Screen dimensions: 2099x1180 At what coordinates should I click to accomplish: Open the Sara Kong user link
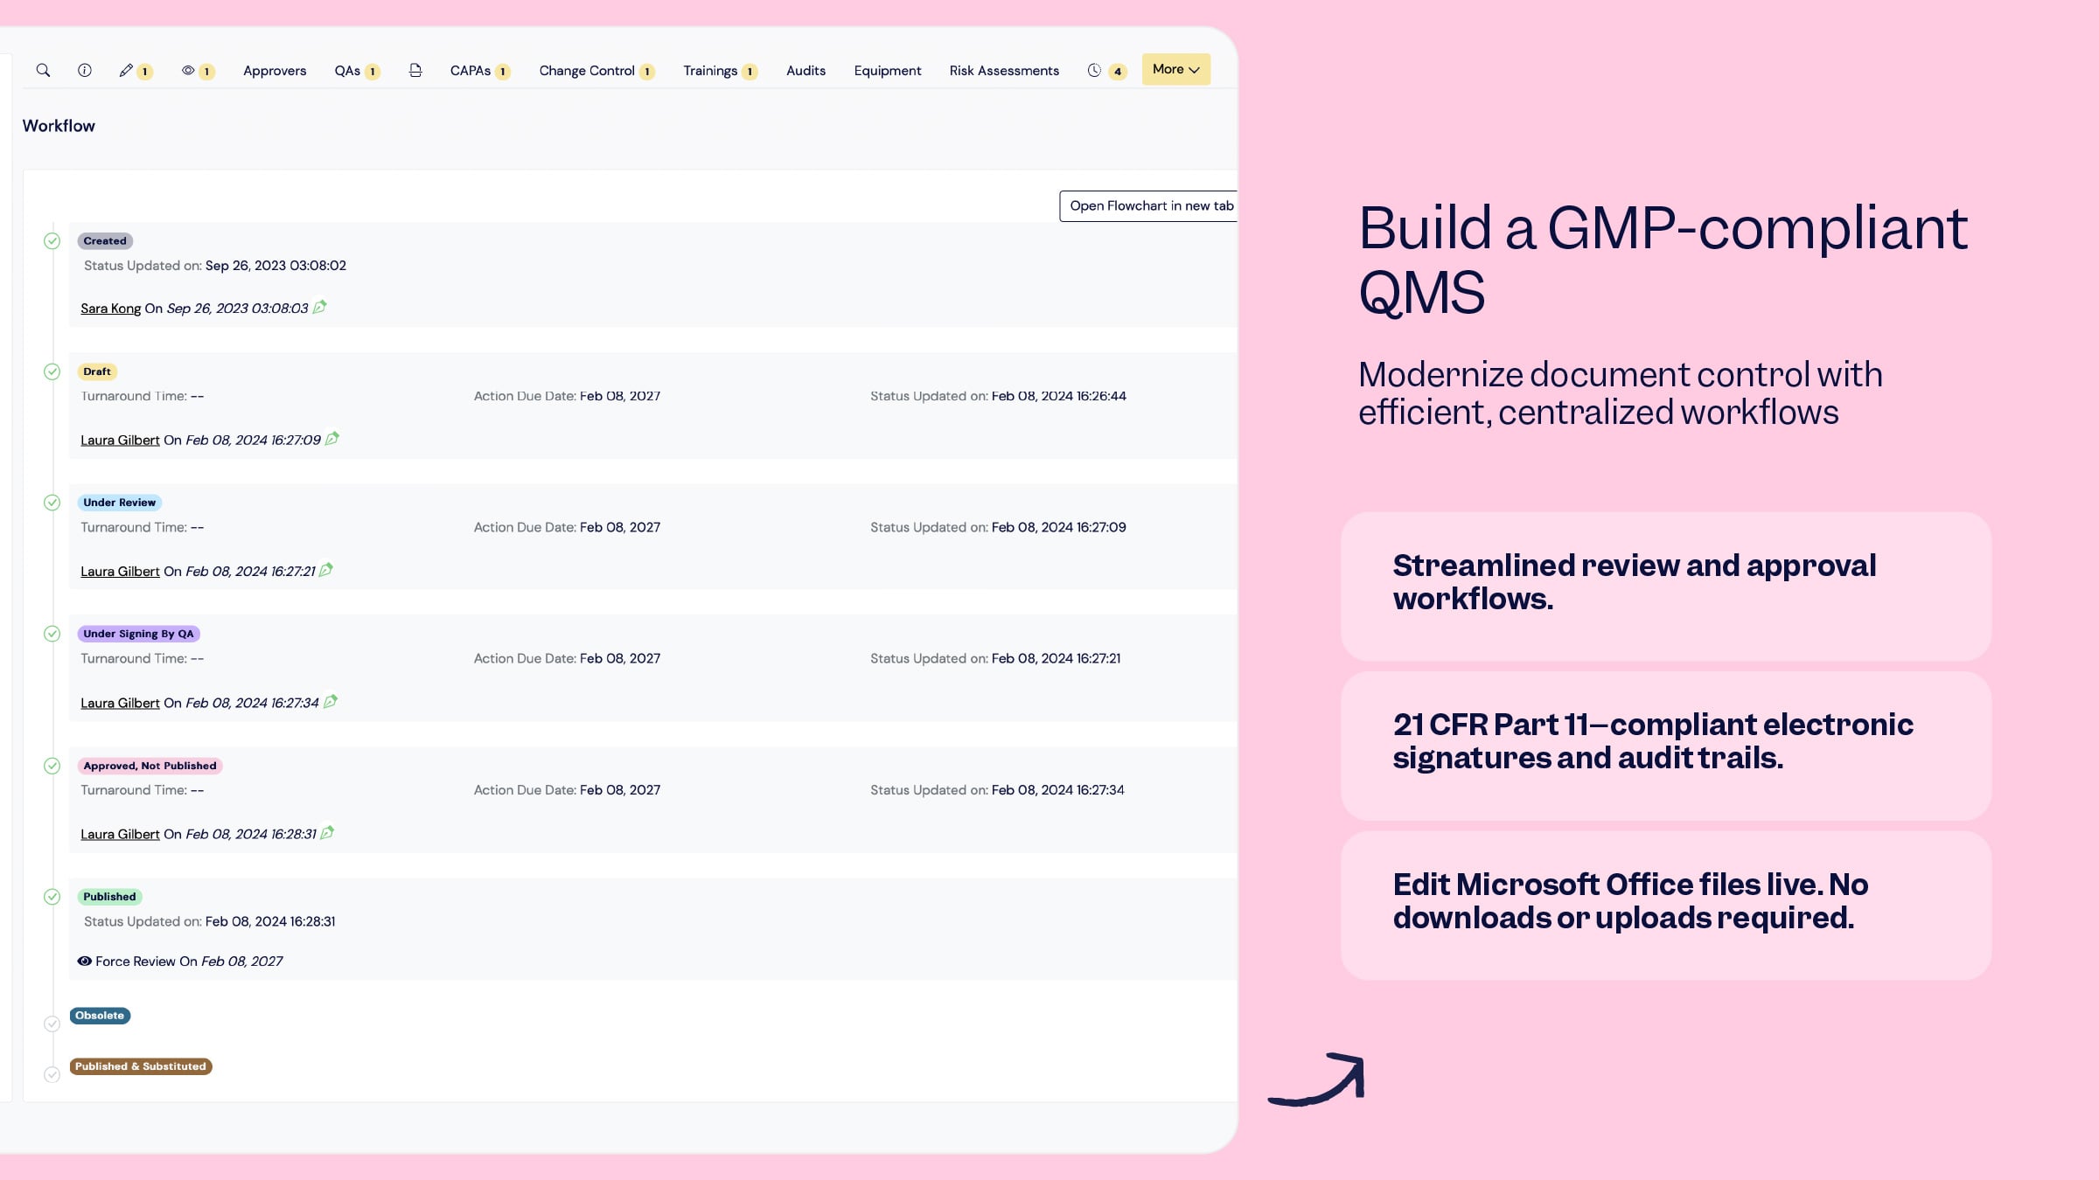click(110, 308)
